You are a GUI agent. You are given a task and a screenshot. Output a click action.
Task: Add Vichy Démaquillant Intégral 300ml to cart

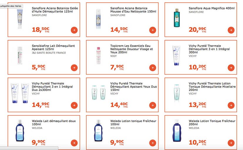point(231,68)
